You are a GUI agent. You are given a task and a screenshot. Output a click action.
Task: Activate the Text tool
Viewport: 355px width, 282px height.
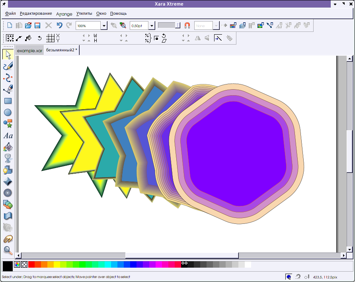[x=8, y=136]
